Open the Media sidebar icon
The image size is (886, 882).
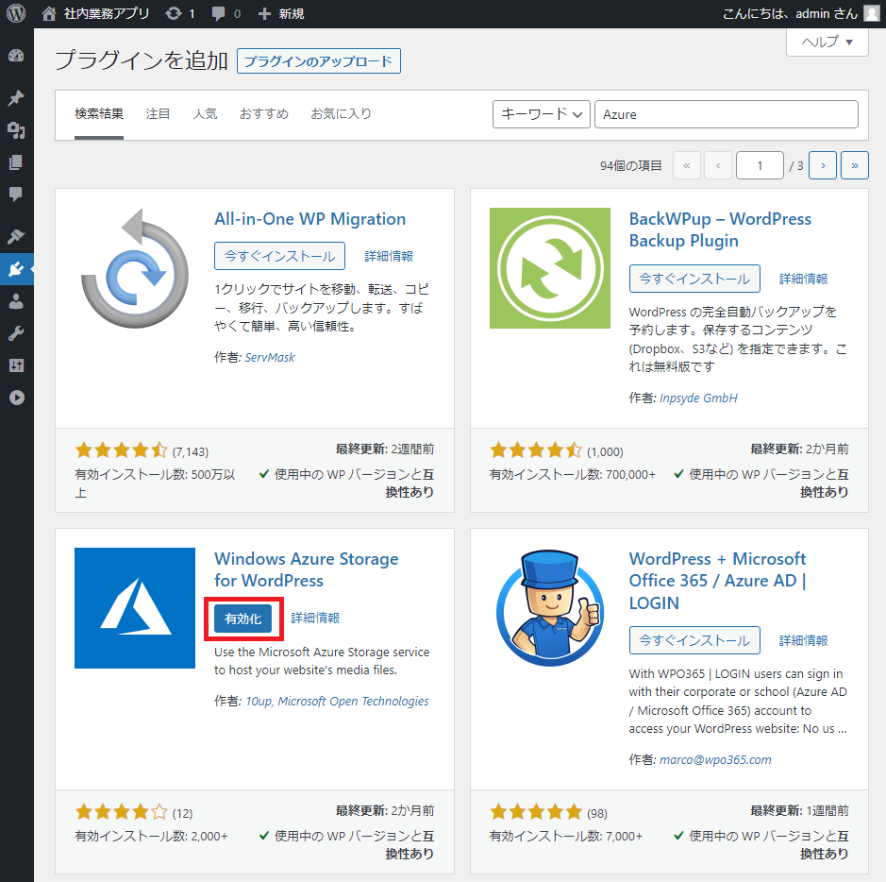(x=16, y=130)
